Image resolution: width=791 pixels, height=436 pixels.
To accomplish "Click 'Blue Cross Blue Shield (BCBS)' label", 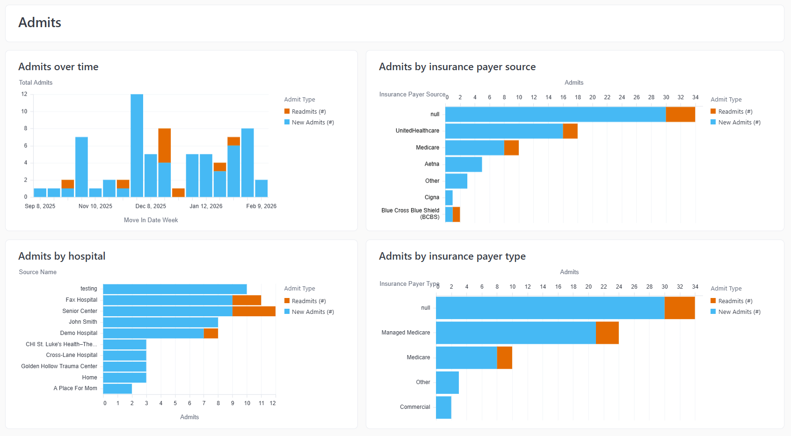I will pos(410,214).
